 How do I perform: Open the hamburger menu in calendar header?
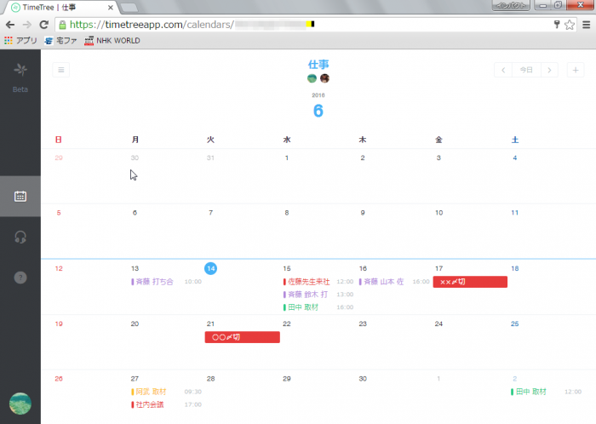coord(60,70)
